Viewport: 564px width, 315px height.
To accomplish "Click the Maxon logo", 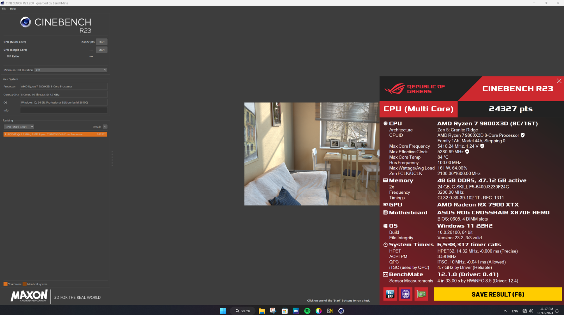I will coord(29,296).
